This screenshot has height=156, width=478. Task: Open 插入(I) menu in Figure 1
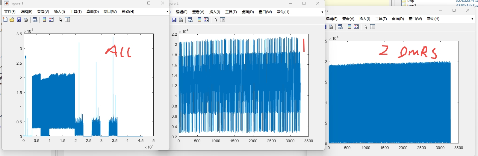(60, 11)
